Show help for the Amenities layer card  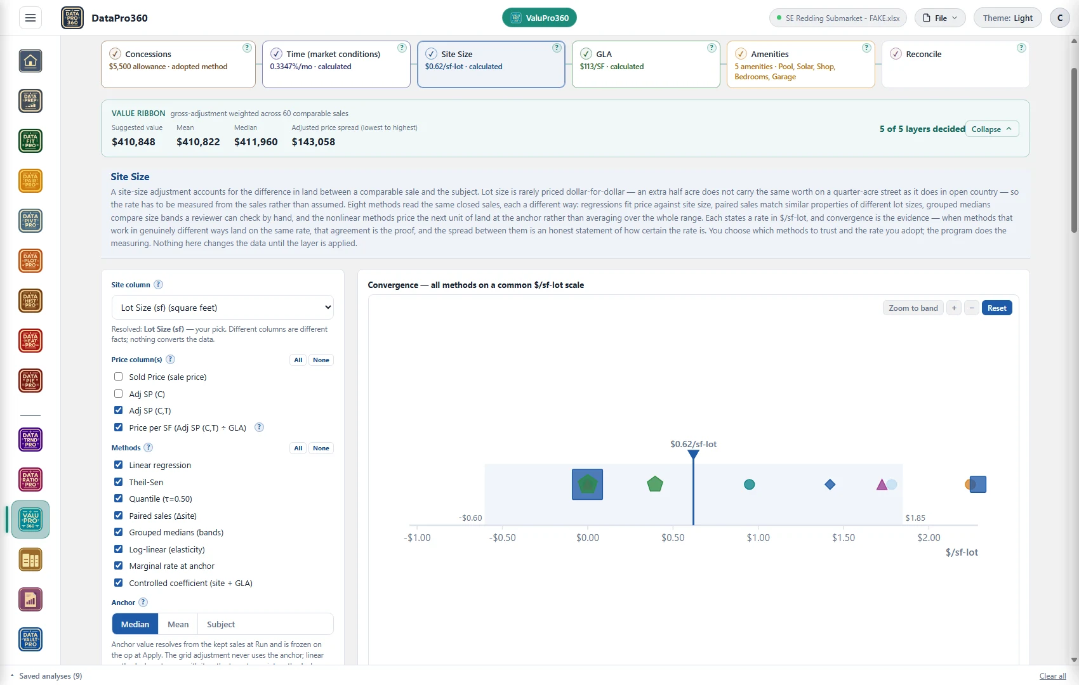coord(866,48)
